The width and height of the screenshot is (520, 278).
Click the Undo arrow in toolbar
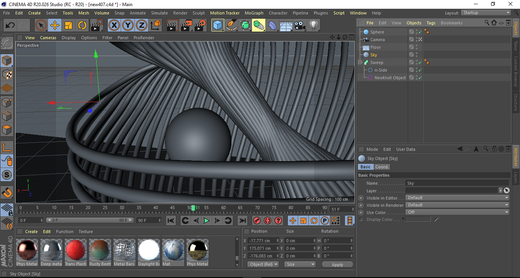(x=10, y=26)
